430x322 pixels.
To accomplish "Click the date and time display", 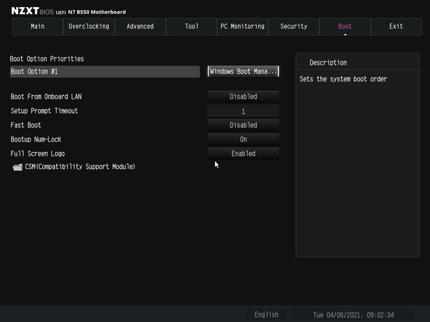I will click(x=354, y=315).
